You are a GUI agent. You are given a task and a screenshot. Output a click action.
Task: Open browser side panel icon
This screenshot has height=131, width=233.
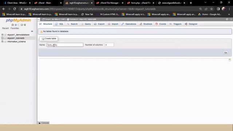[218, 9]
